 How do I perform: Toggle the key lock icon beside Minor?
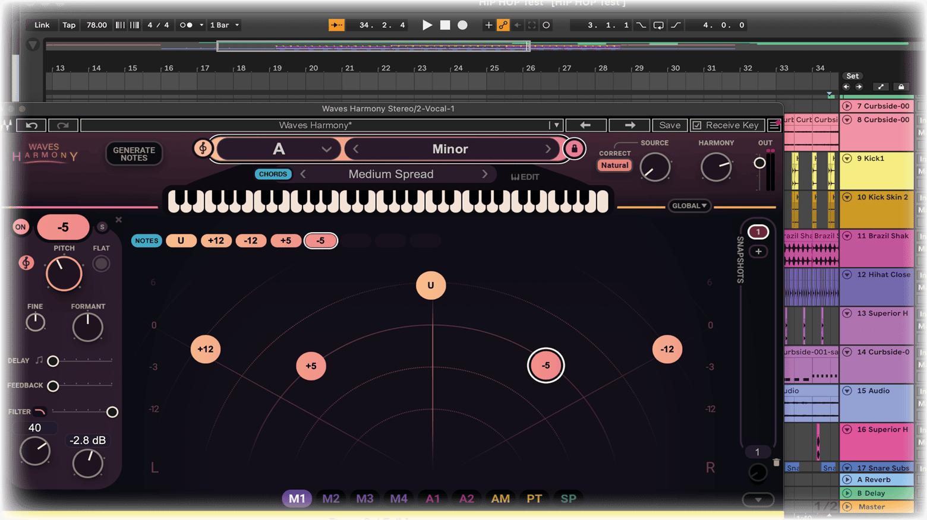pos(574,149)
